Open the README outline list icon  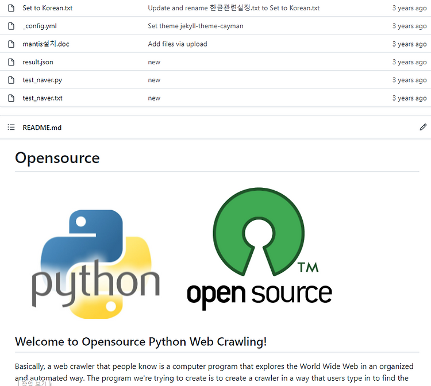coord(11,127)
